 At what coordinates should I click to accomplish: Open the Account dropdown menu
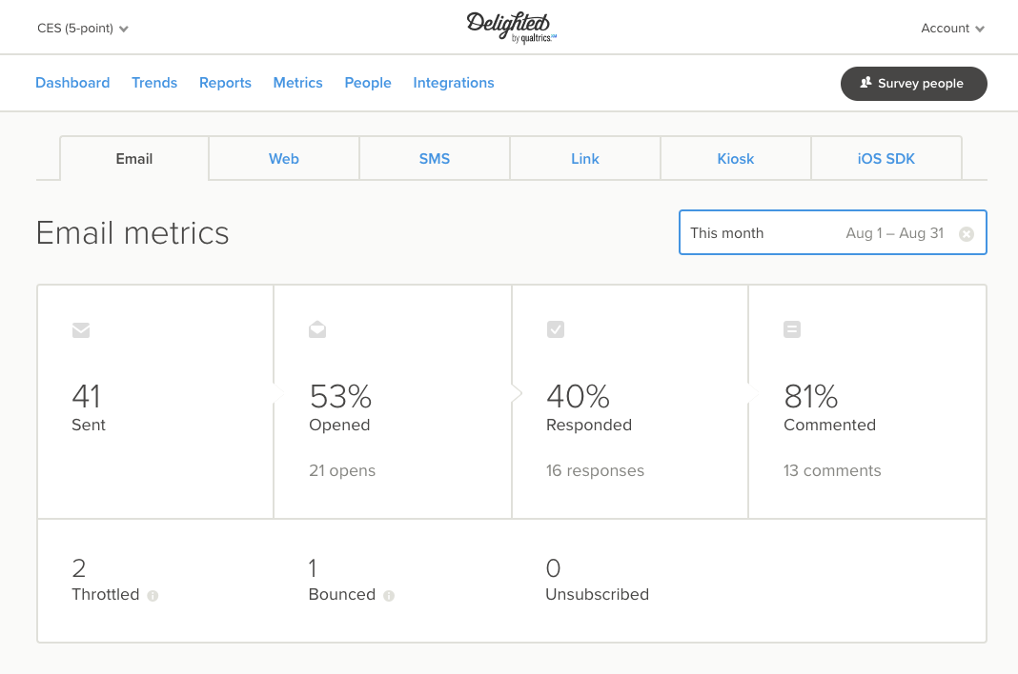952,29
